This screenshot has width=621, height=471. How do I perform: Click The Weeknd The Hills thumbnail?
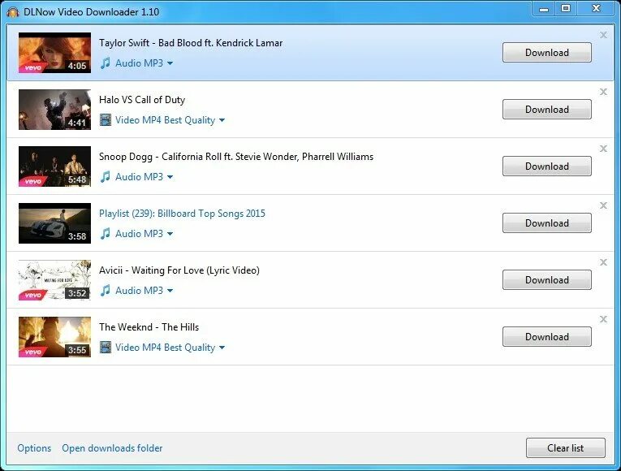coord(54,337)
